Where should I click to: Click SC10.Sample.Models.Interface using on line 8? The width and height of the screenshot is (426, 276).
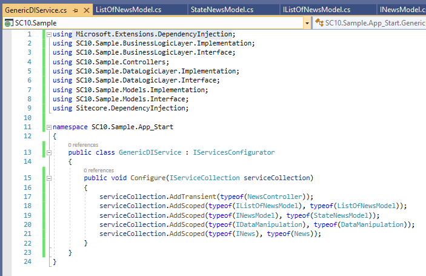pos(130,99)
